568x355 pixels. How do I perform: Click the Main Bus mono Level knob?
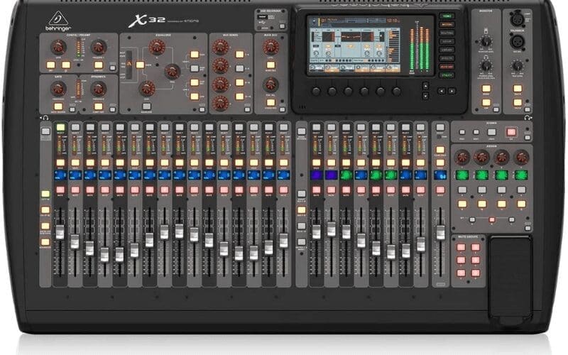[x=271, y=47]
